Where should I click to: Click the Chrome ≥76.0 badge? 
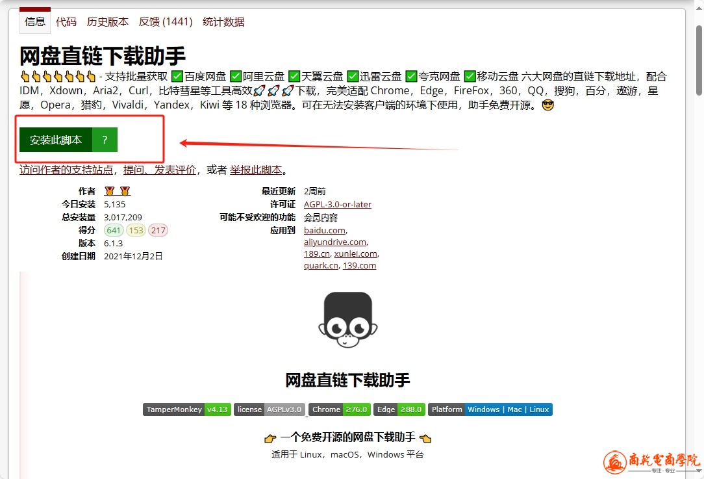pyautogui.click(x=340, y=409)
